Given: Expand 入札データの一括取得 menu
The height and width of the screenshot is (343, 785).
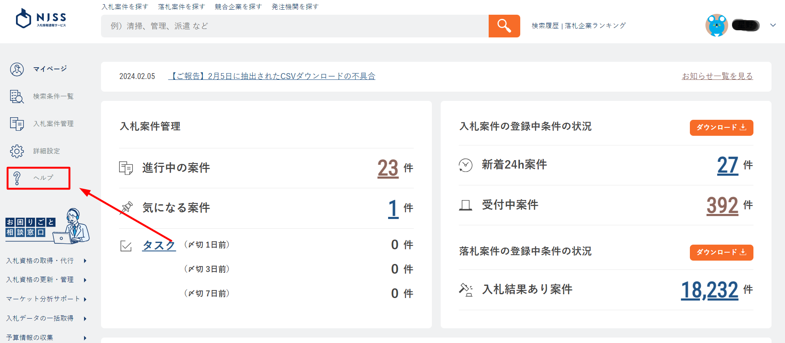Looking at the screenshot, I should pos(46,319).
